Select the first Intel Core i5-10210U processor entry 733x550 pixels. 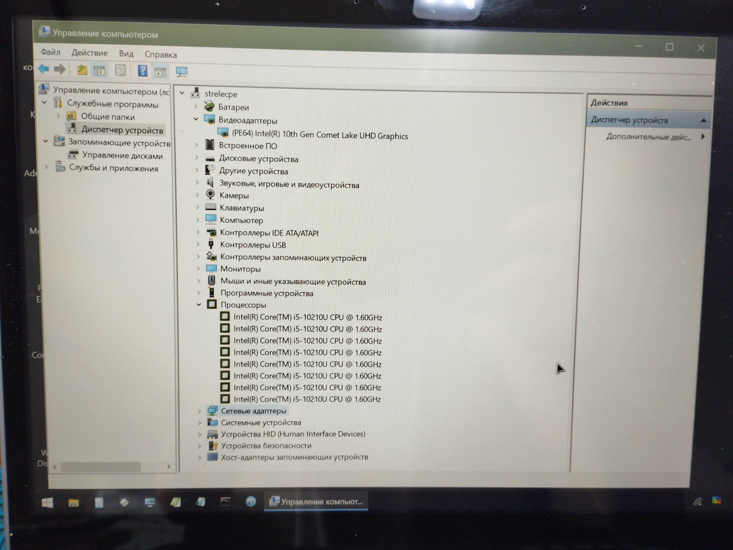(308, 317)
